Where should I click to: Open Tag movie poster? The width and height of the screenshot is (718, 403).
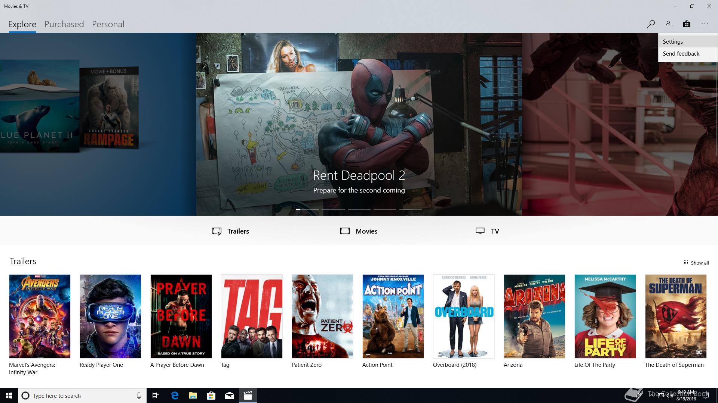pyautogui.click(x=252, y=316)
